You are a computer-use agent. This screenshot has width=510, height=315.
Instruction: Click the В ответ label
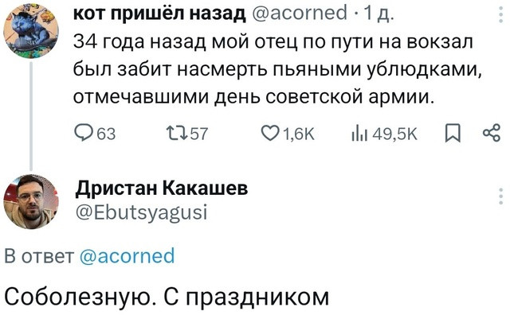click(x=40, y=256)
